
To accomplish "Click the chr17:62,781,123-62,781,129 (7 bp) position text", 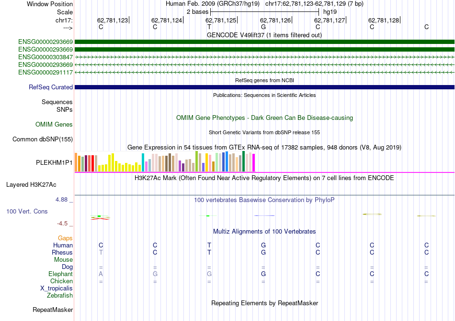I will click(314, 4).
